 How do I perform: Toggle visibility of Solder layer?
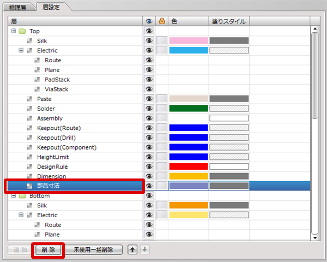pyautogui.click(x=149, y=109)
